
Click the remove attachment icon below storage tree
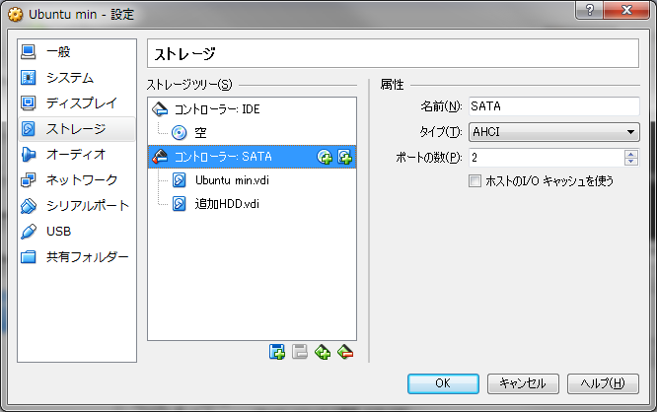(x=345, y=352)
